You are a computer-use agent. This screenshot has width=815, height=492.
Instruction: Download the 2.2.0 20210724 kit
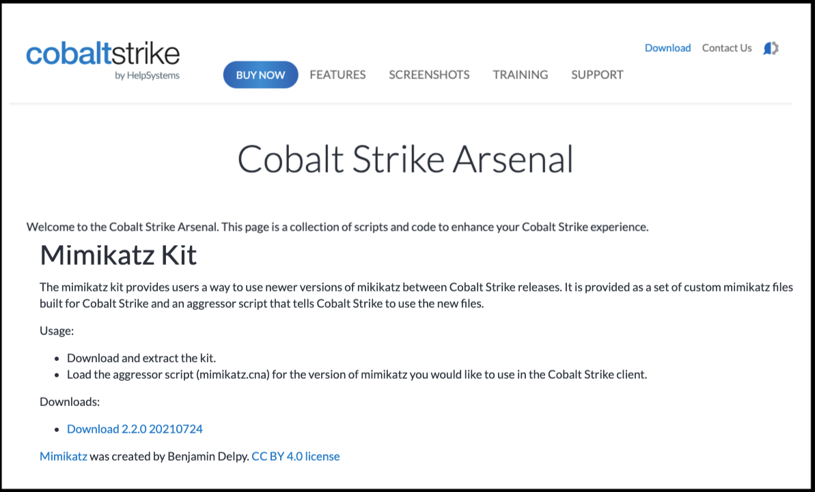[x=135, y=429]
